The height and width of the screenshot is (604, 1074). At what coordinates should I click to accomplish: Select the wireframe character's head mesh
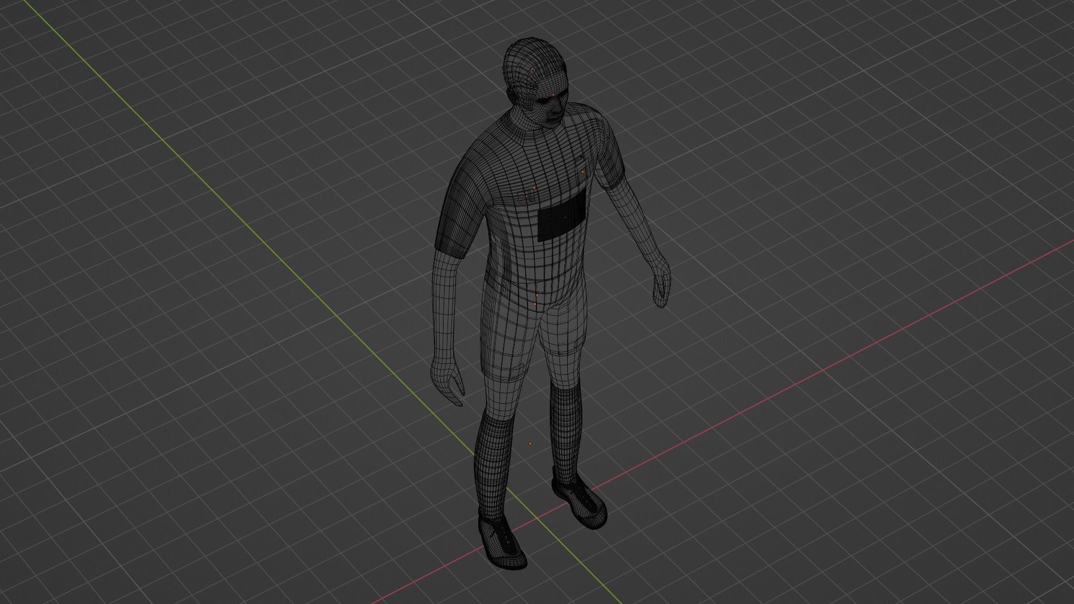tap(535, 84)
